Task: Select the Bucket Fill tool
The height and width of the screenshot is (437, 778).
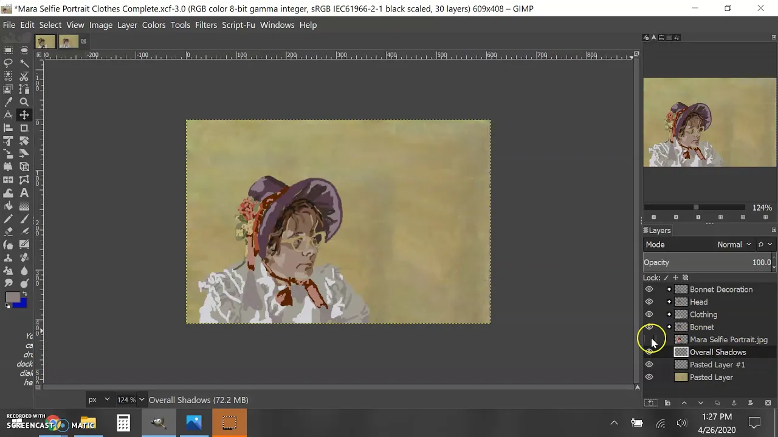Action: click(x=8, y=206)
